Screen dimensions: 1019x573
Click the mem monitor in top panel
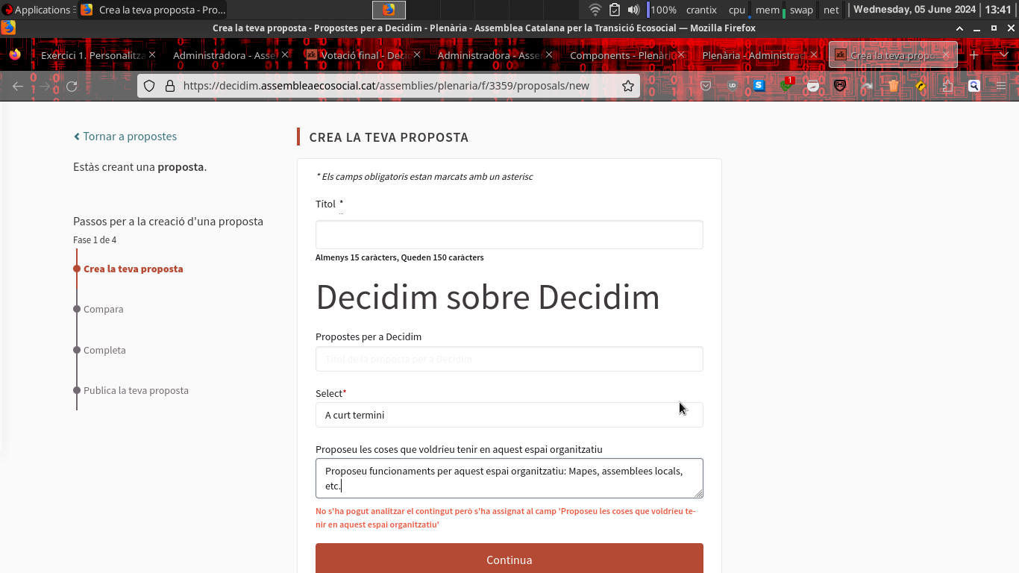(x=769, y=10)
